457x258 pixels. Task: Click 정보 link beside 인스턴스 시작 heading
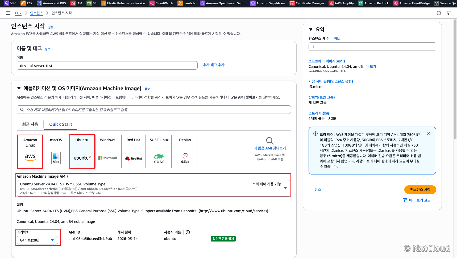(51, 27)
